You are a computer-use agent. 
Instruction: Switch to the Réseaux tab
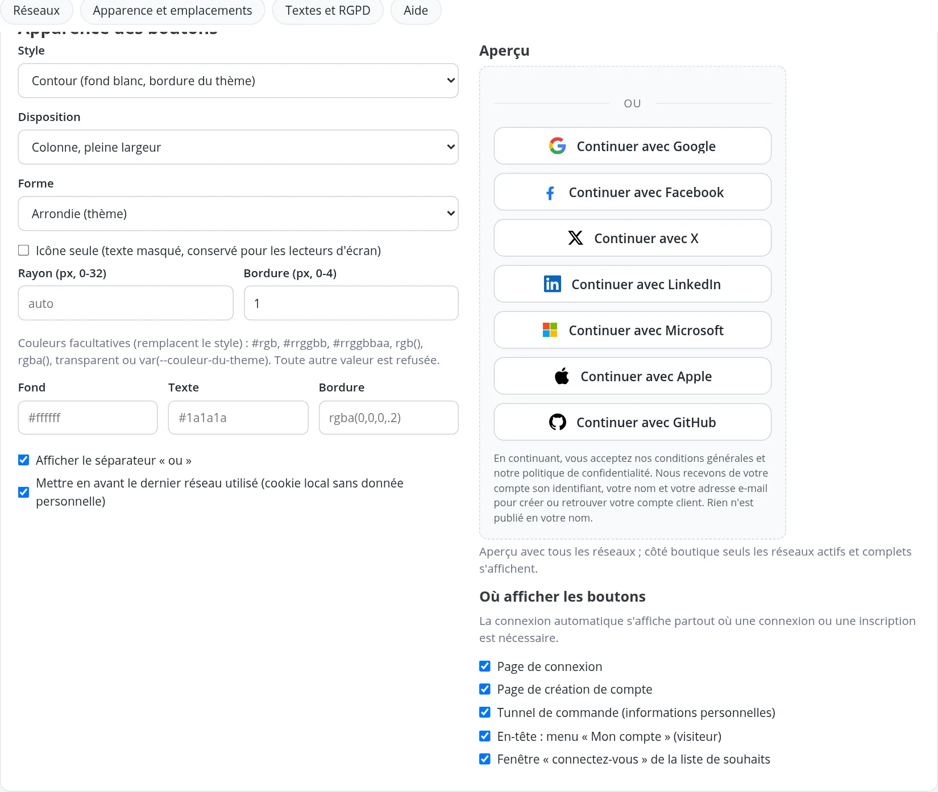[36, 11]
